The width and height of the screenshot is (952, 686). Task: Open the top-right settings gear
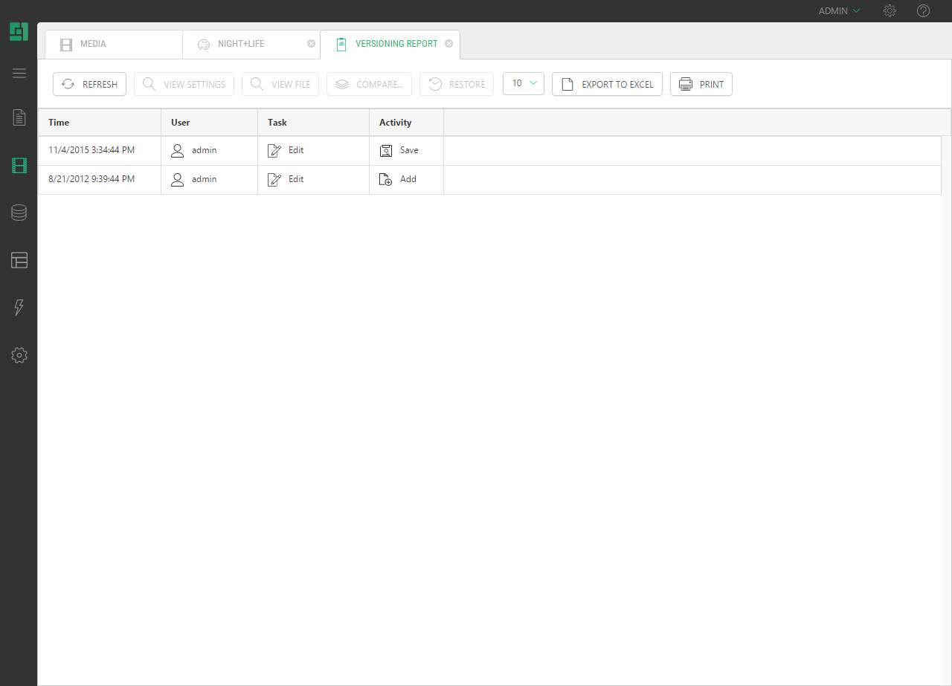pos(890,11)
